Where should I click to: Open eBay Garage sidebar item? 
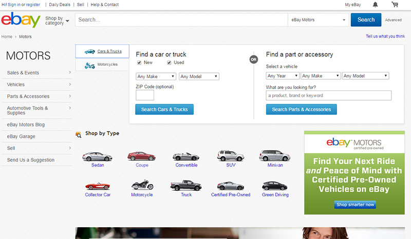[x=36, y=136]
